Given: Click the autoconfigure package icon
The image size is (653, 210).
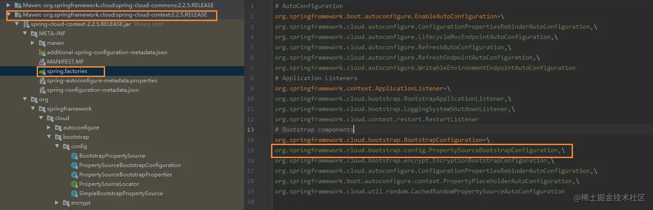Looking at the screenshot, I should [59, 128].
